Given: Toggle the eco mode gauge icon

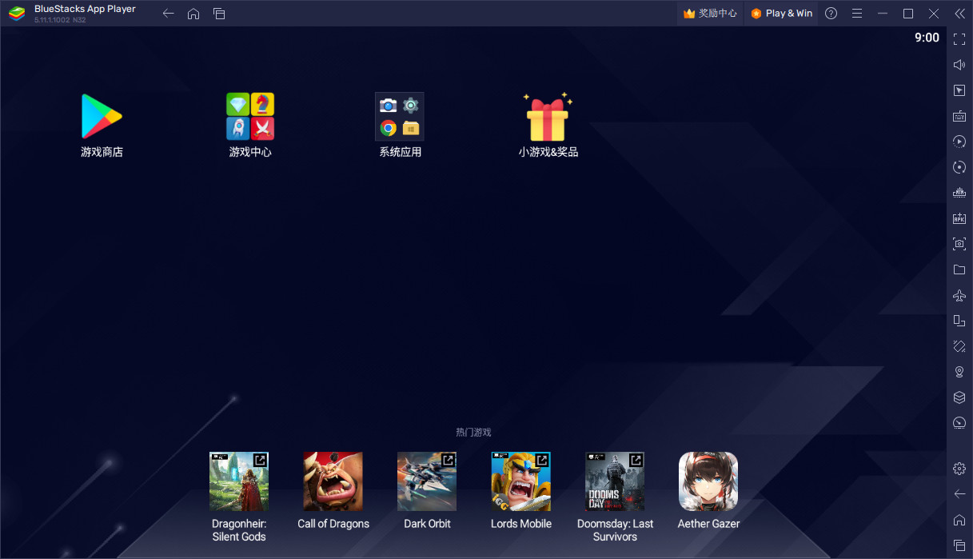Looking at the screenshot, I should point(959,422).
